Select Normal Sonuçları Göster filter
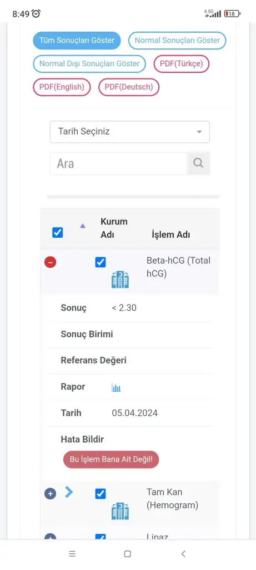This screenshot has height=570, width=256. (177, 40)
